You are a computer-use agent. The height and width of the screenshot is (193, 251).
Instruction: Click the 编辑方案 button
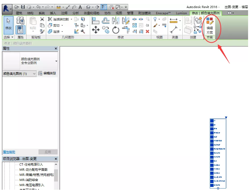(x=210, y=25)
